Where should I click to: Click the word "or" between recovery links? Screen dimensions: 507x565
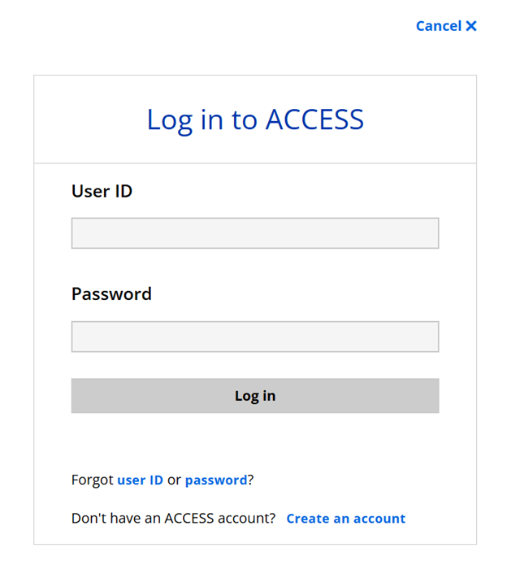pyautogui.click(x=174, y=480)
